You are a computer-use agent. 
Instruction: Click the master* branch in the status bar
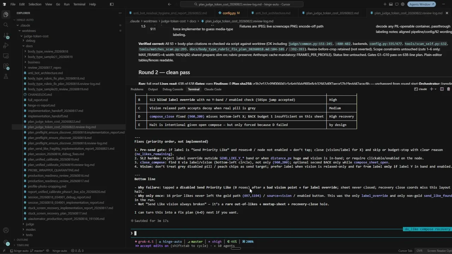coord(36,251)
